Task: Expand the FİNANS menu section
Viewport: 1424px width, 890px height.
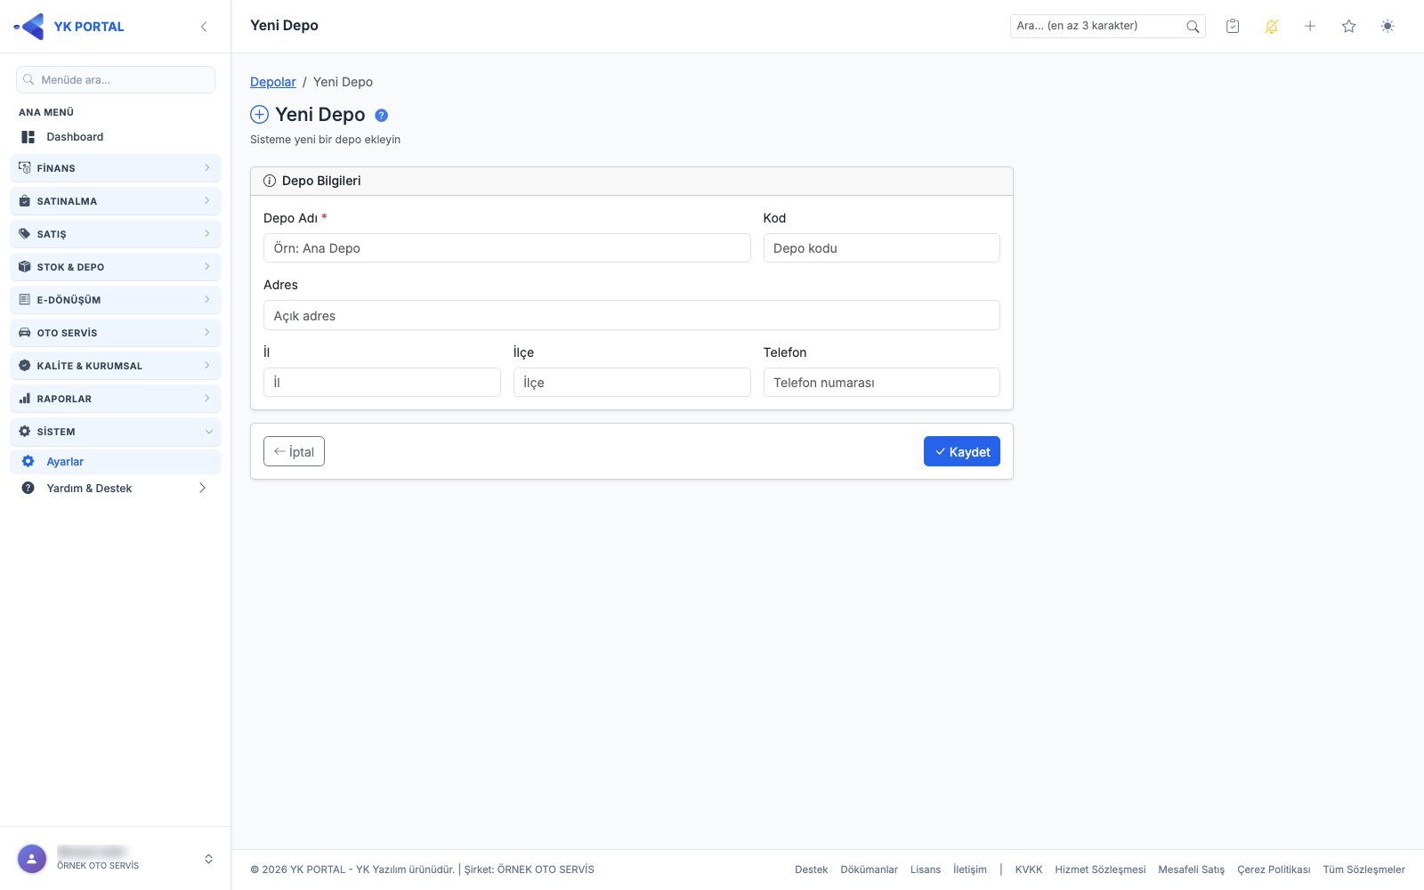Action: tap(116, 168)
